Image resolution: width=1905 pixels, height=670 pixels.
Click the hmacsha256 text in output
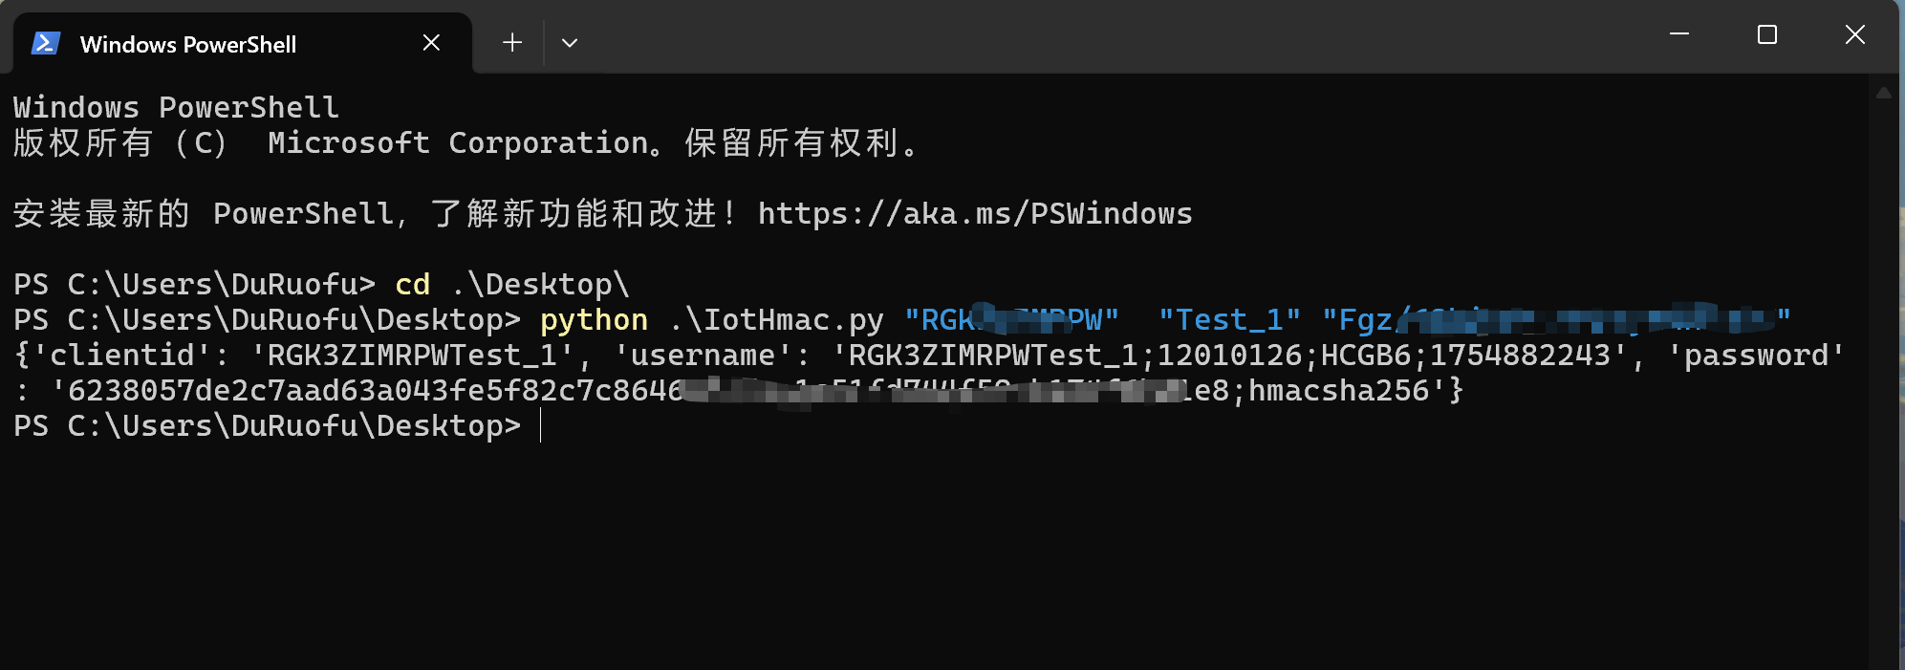(x=1338, y=391)
